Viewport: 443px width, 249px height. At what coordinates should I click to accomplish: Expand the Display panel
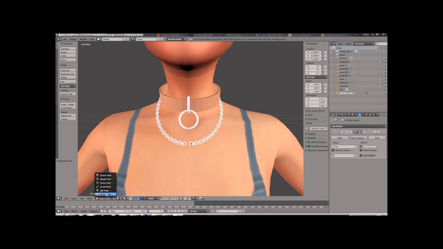[311, 134]
